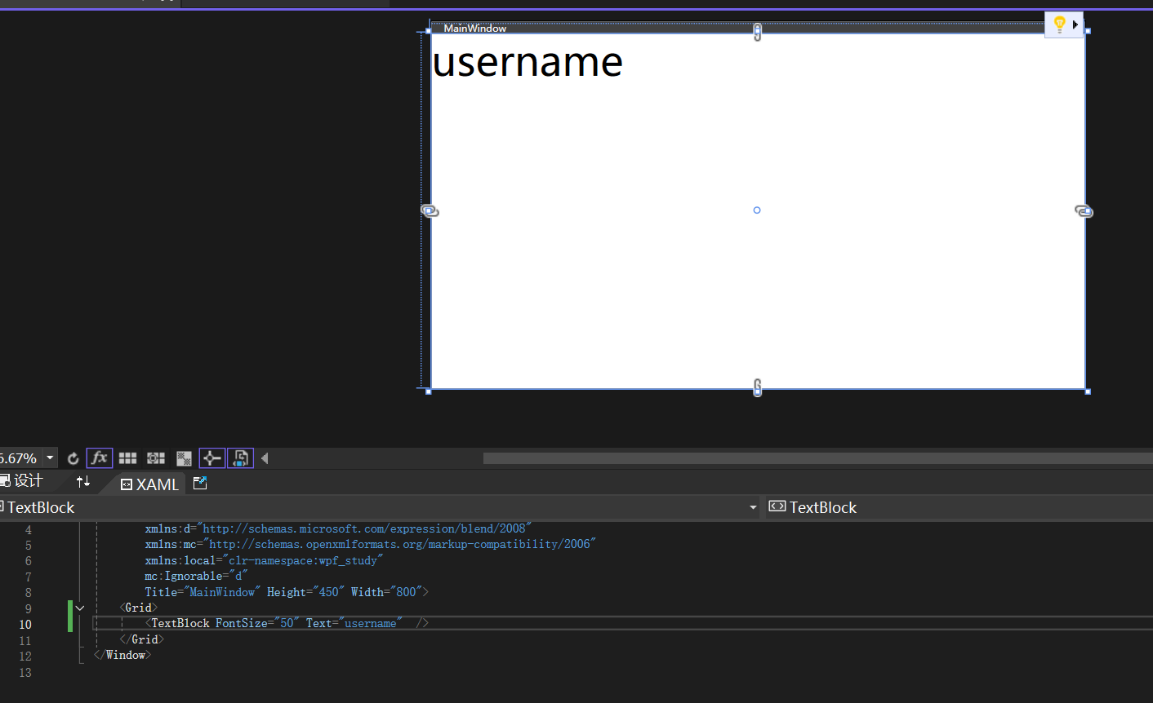
Task: Toggle snap to gridlines icon
Action: (x=156, y=458)
